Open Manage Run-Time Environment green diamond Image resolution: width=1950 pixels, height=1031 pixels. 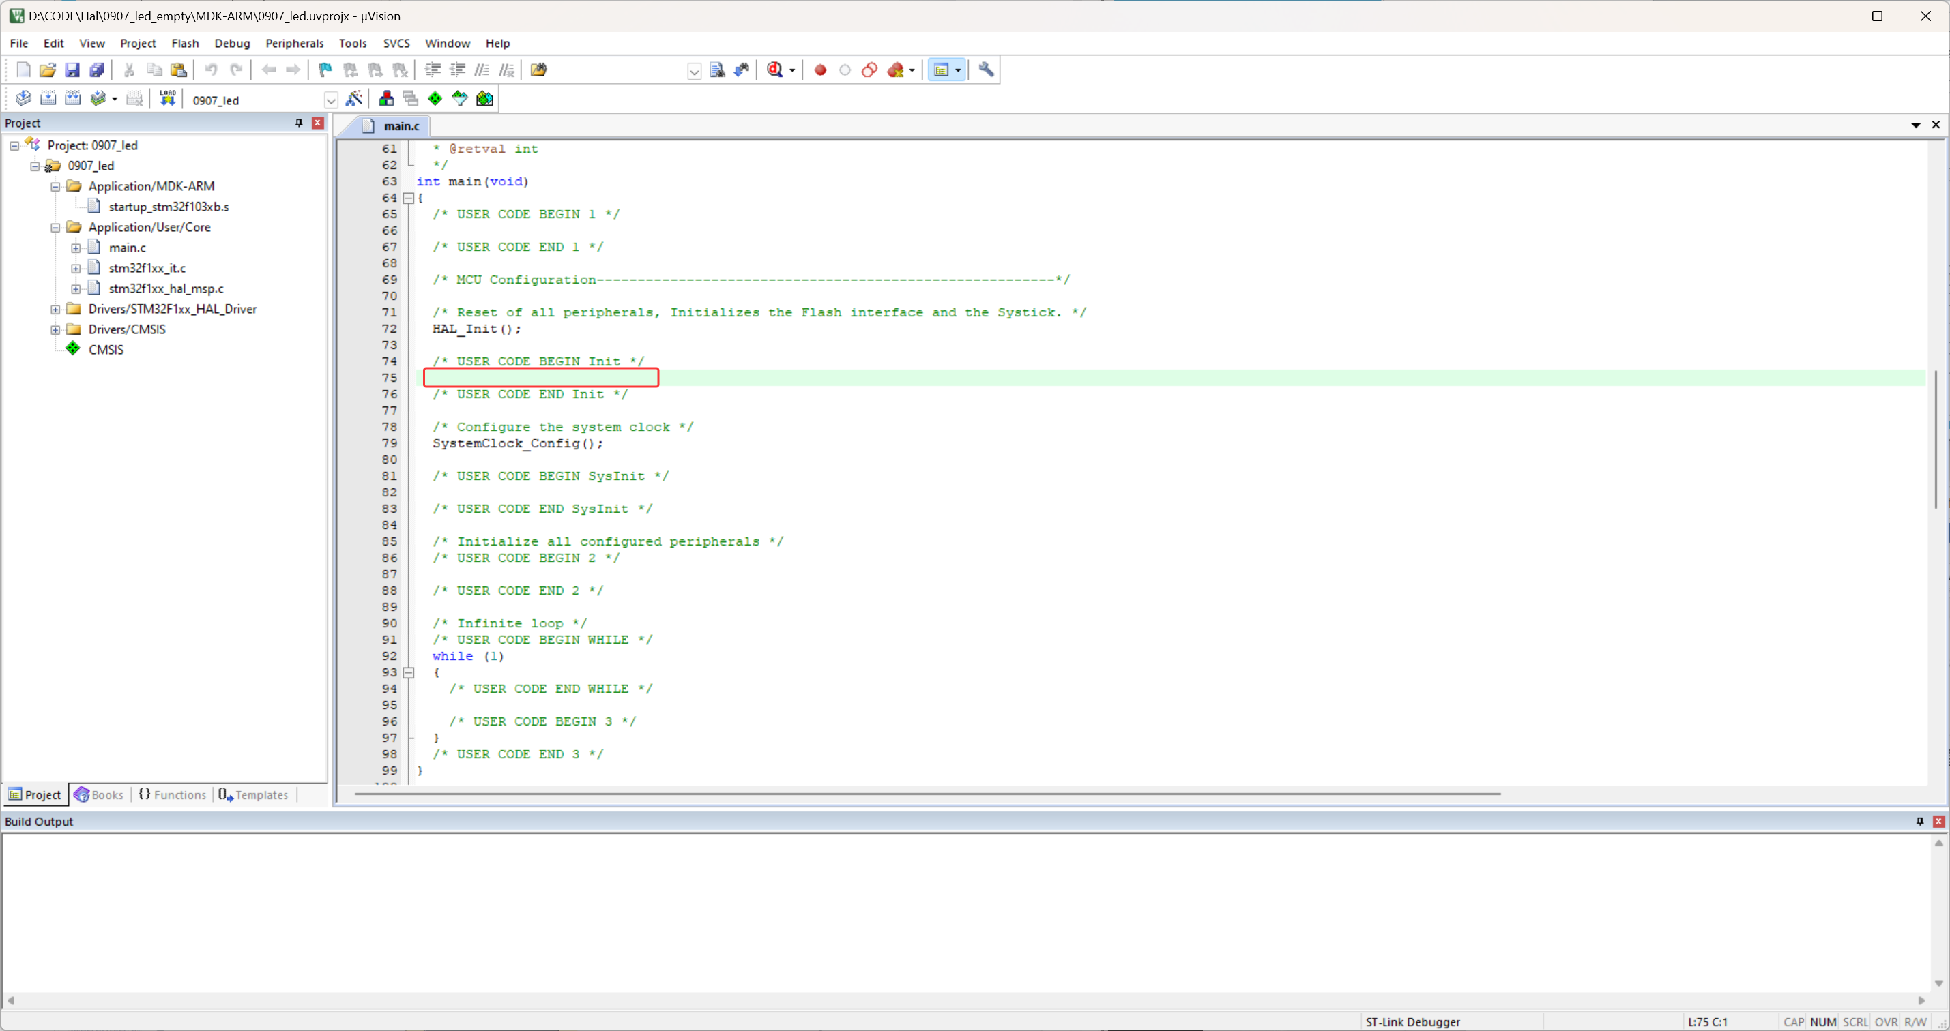(x=435, y=98)
